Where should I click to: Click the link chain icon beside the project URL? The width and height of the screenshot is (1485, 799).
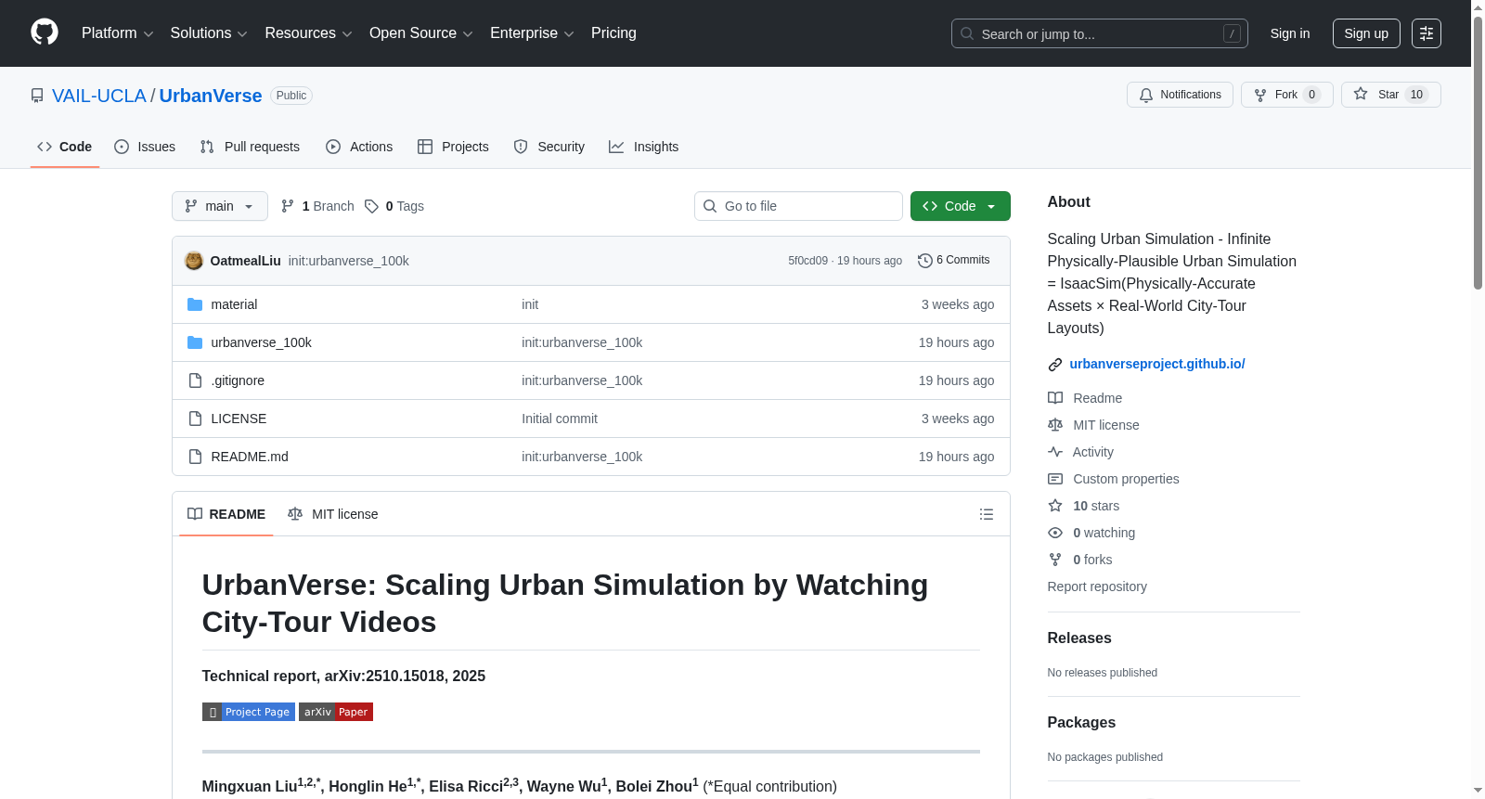(x=1055, y=365)
